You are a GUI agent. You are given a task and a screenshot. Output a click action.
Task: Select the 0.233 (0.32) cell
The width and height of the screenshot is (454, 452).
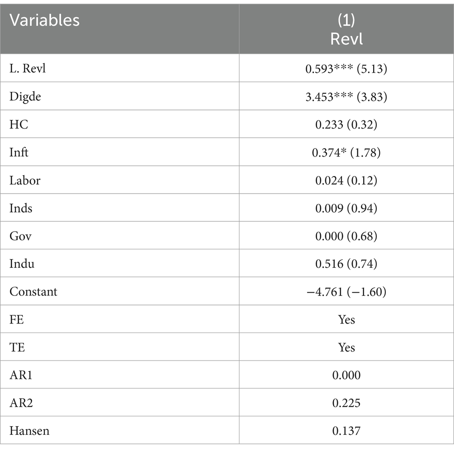point(346,124)
